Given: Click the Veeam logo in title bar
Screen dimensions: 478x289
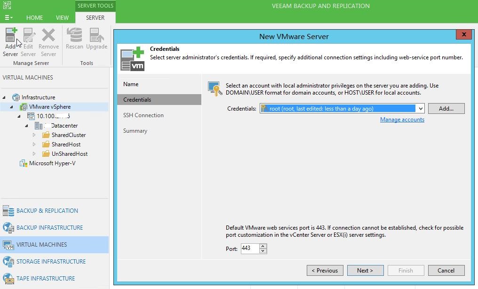Looking at the screenshot, I should pos(7,5).
